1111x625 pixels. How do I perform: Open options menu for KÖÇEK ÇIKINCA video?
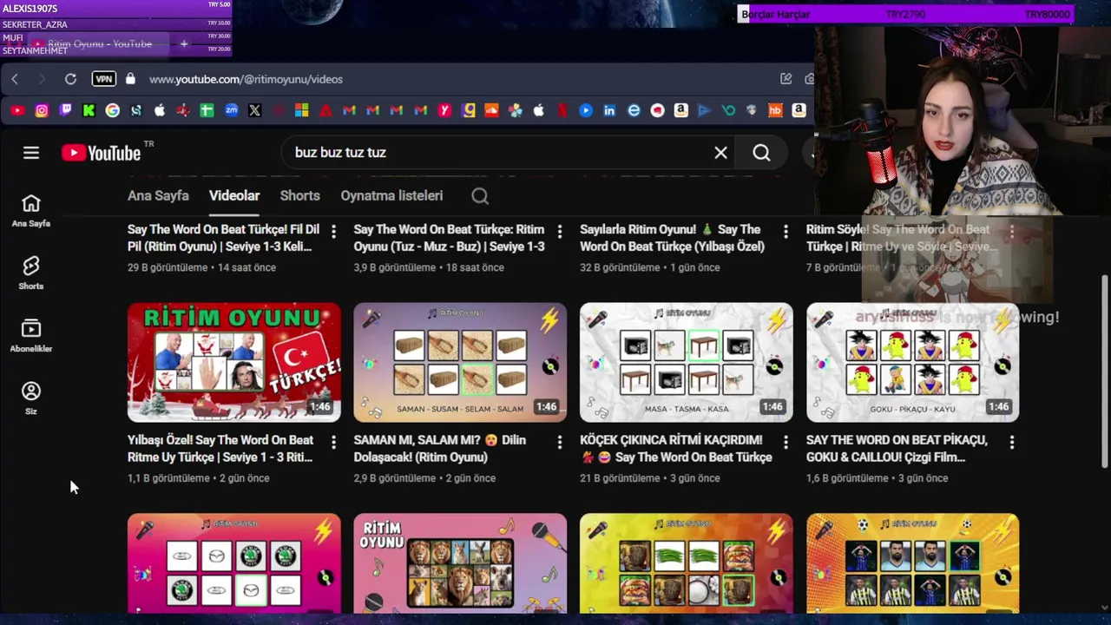click(786, 443)
